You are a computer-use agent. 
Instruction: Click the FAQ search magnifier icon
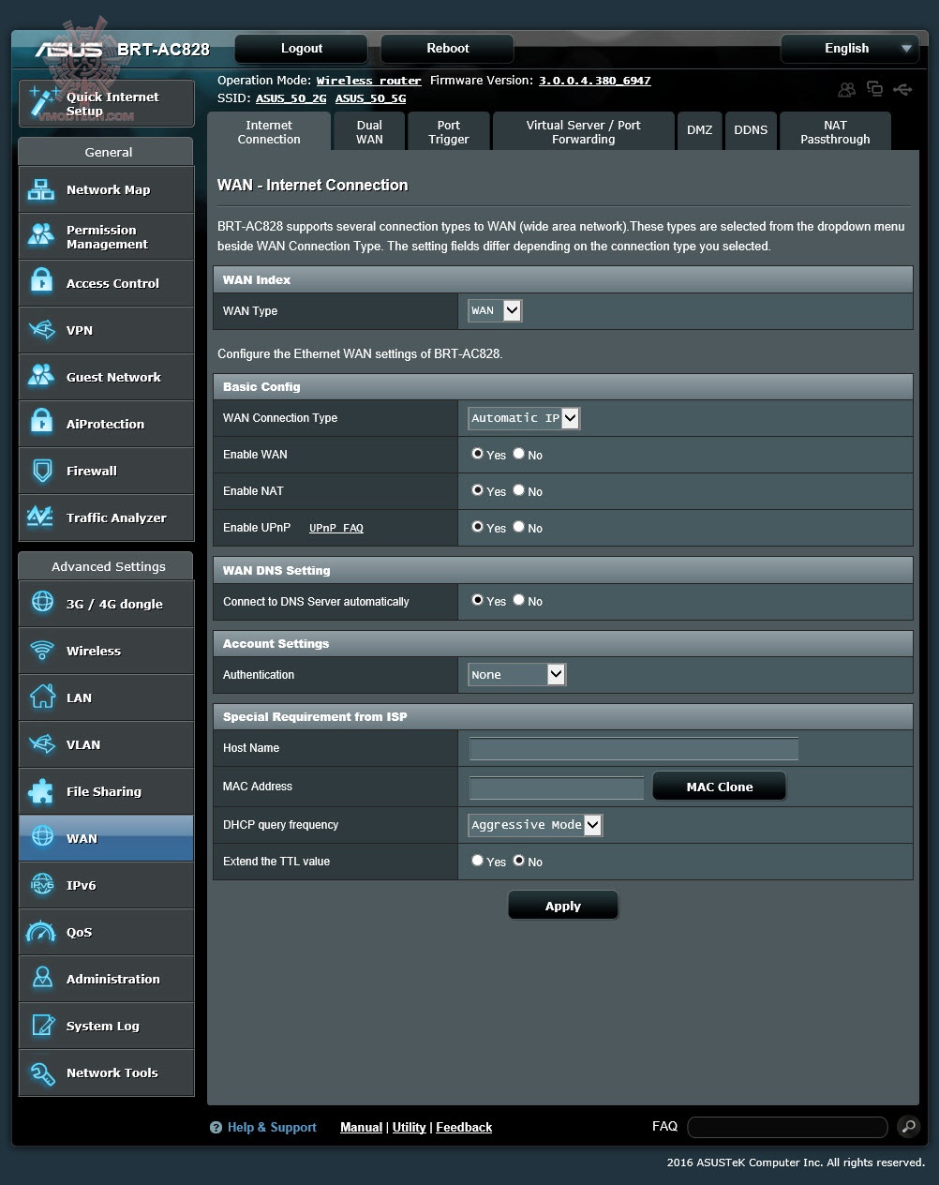point(907,1126)
